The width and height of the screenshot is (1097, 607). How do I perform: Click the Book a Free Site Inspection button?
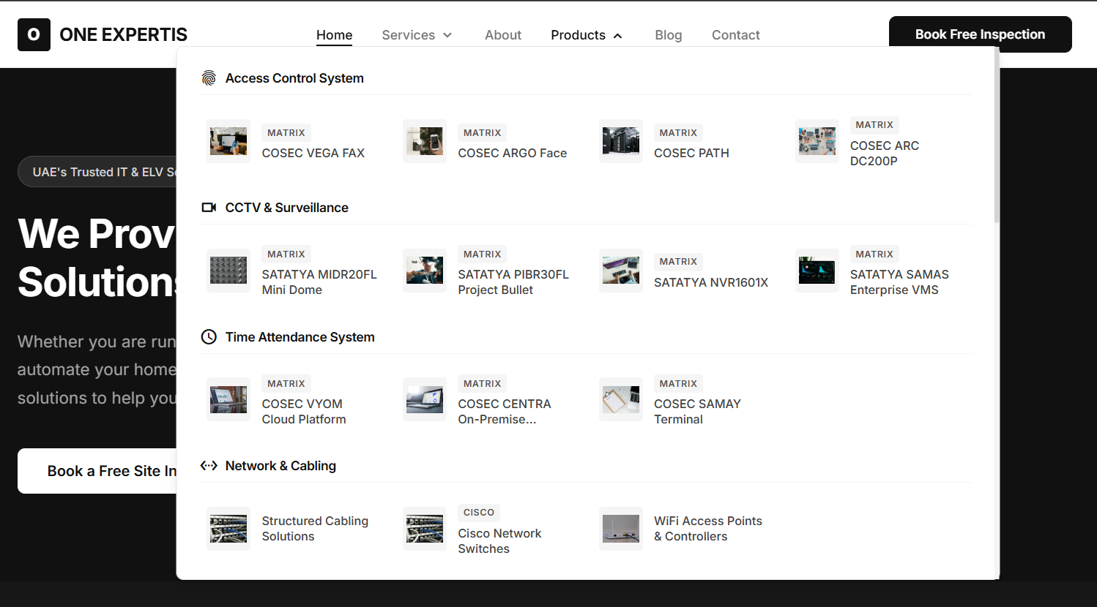point(97,471)
